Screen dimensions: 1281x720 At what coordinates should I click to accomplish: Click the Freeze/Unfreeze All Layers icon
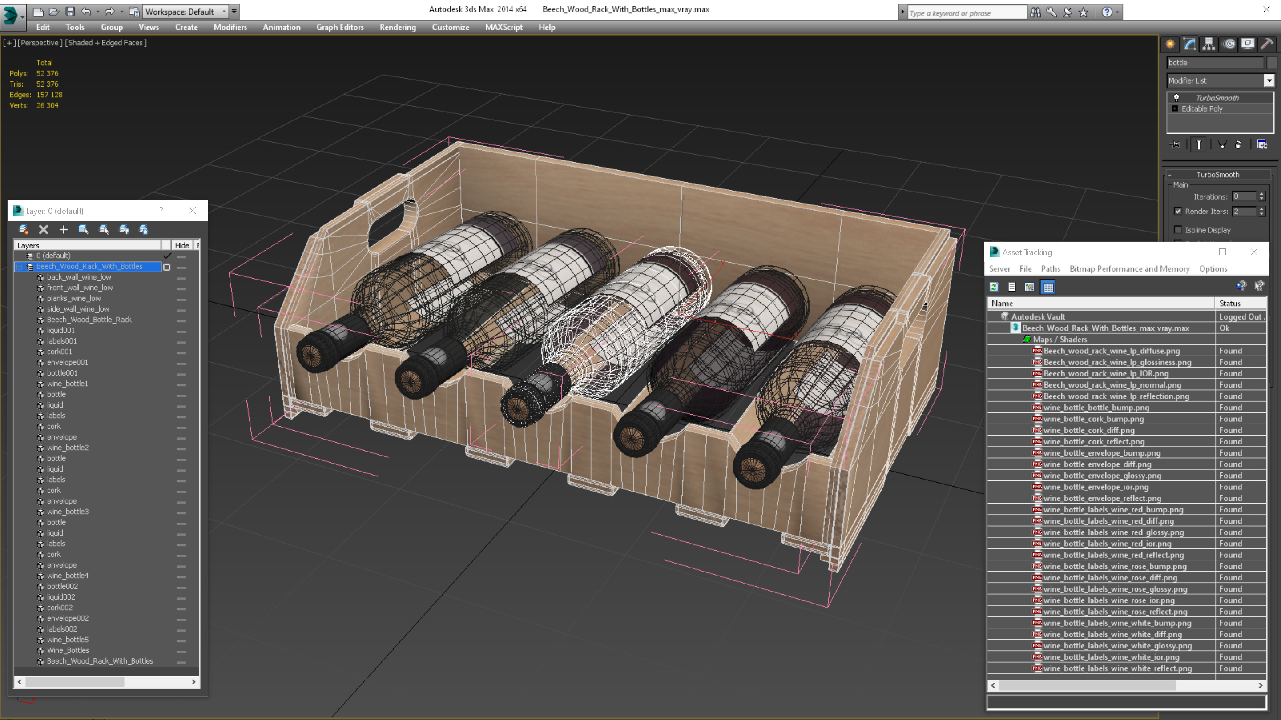[x=144, y=230]
